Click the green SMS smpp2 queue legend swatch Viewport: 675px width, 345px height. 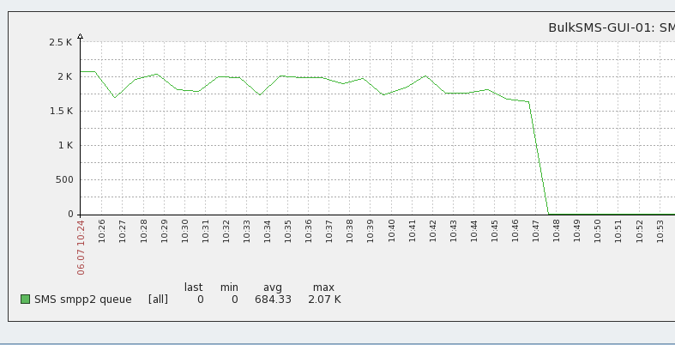pyautogui.click(x=26, y=299)
